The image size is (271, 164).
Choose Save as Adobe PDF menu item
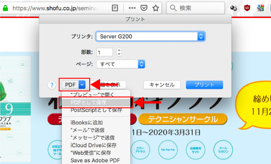click(x=96, y=160)
